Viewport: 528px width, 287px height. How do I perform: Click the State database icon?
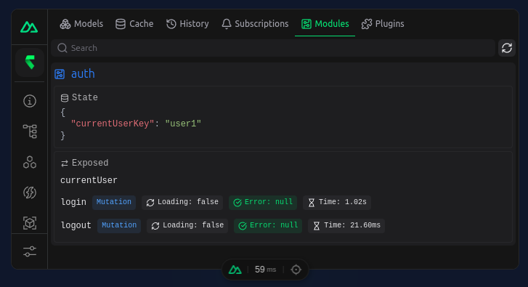point(65,97)
